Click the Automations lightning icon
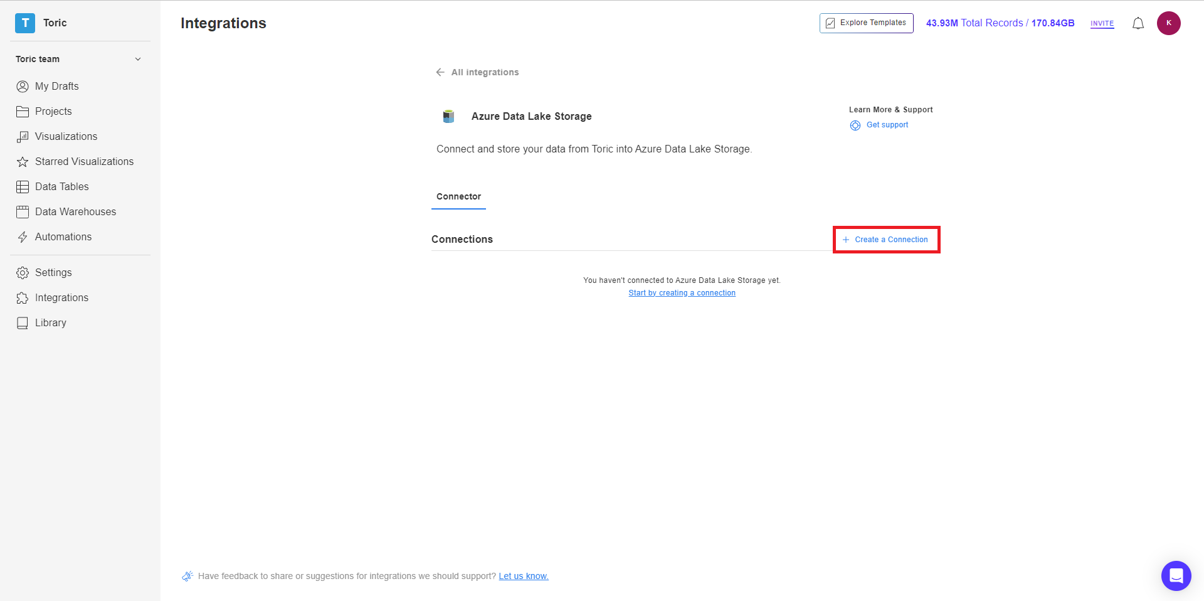Screen dimensions: 1204x601 pyautogui.click(x=23, y=237)
